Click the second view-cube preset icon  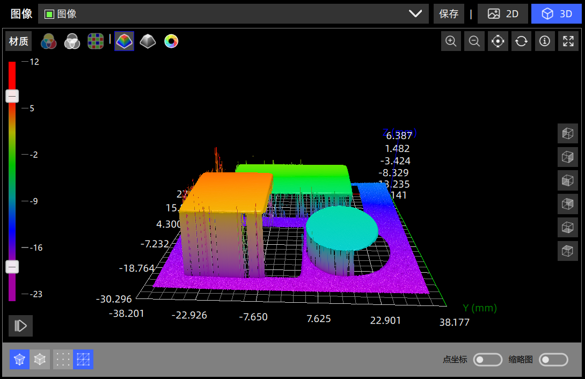point(568,157)
